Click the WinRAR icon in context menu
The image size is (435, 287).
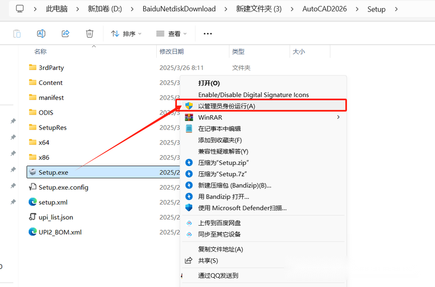click(x=189, y=117)
